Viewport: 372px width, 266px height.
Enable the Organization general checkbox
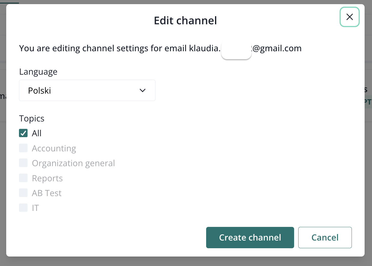(x=23, y=163)
